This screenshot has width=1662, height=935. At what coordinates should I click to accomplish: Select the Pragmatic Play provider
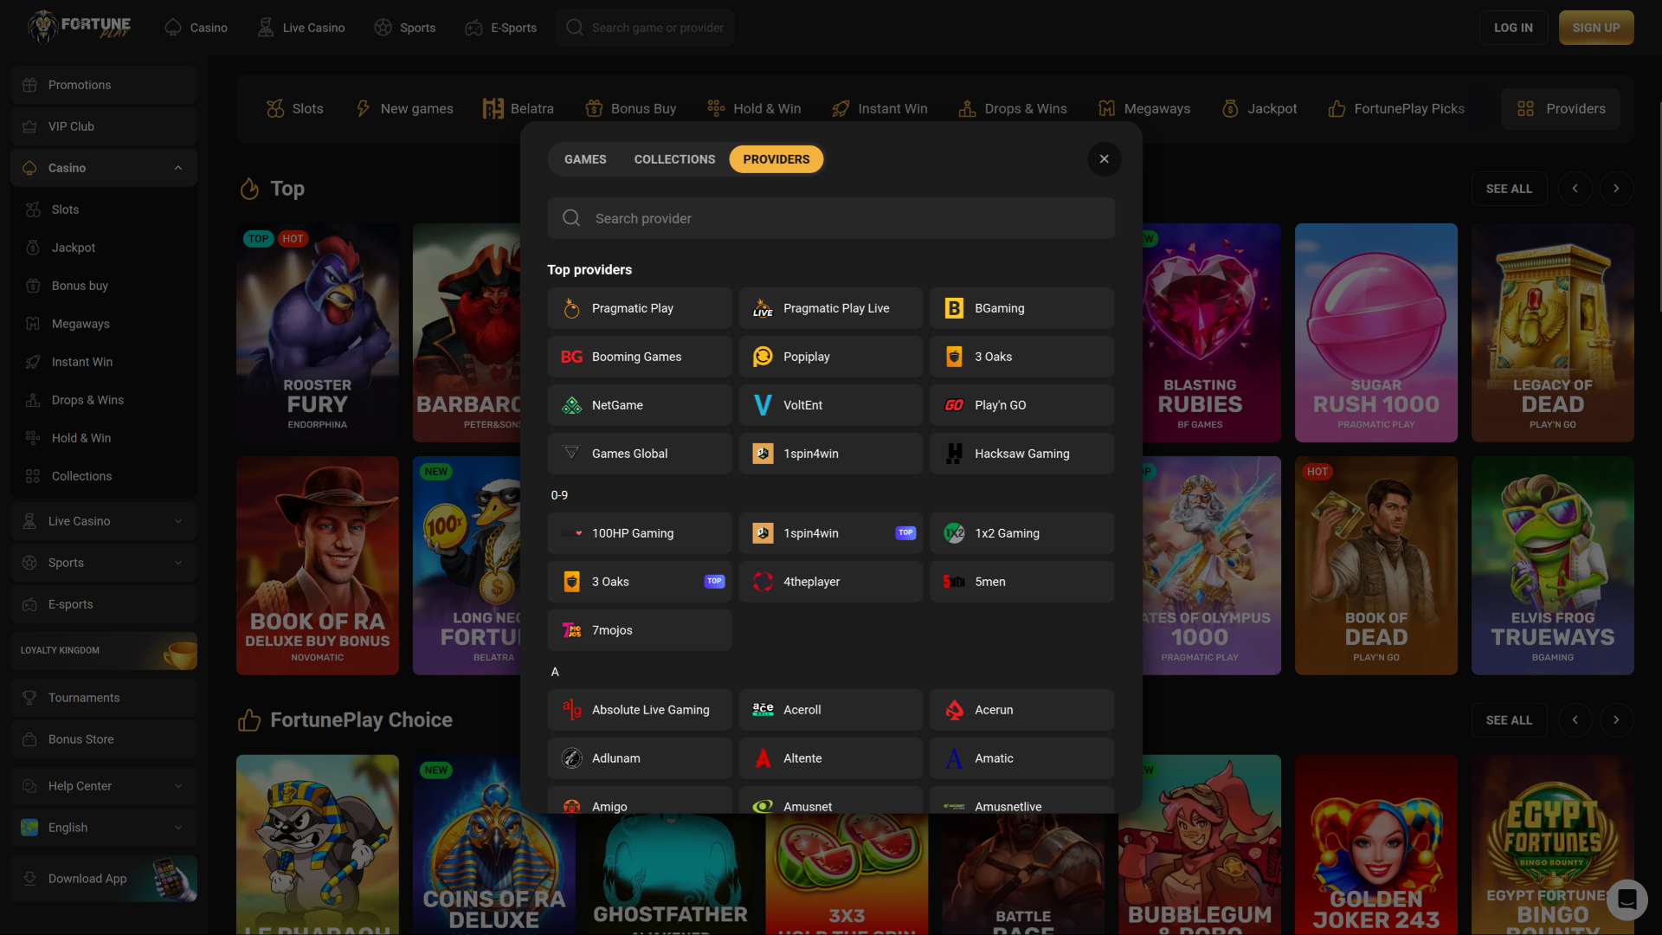[639, 307]
